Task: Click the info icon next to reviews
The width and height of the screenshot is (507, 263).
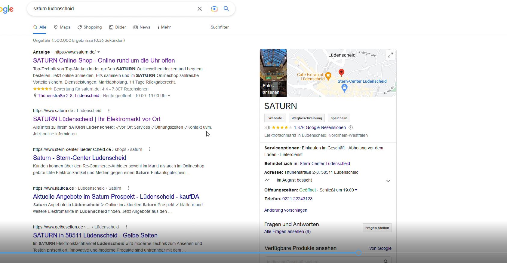Action: 351,127
